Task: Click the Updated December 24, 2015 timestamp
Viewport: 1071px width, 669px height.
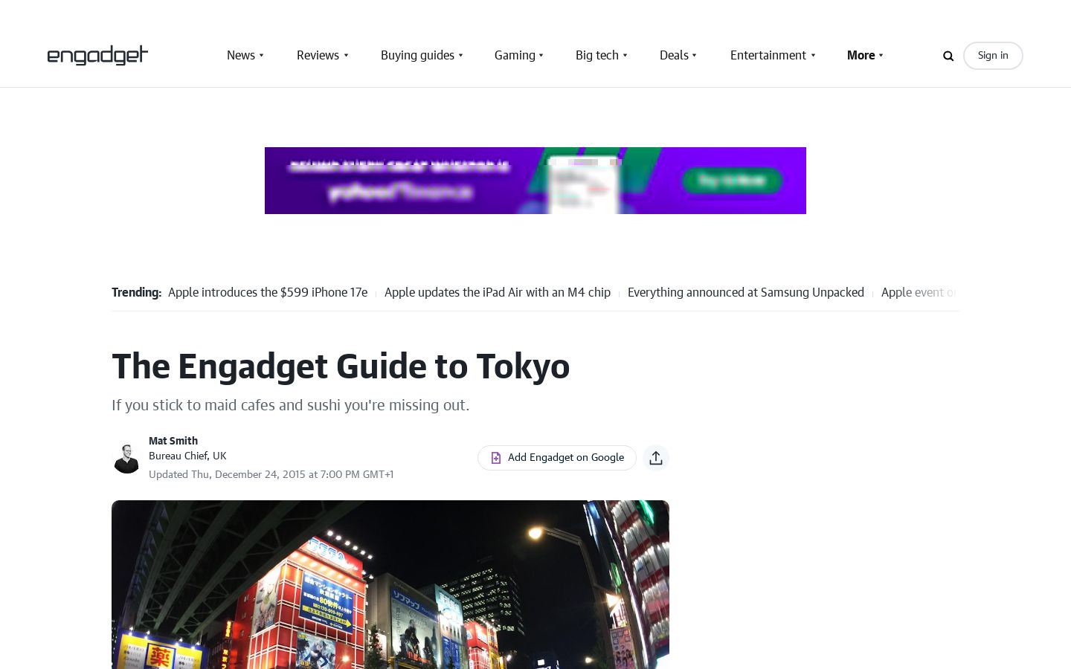Action: (271, 474)
